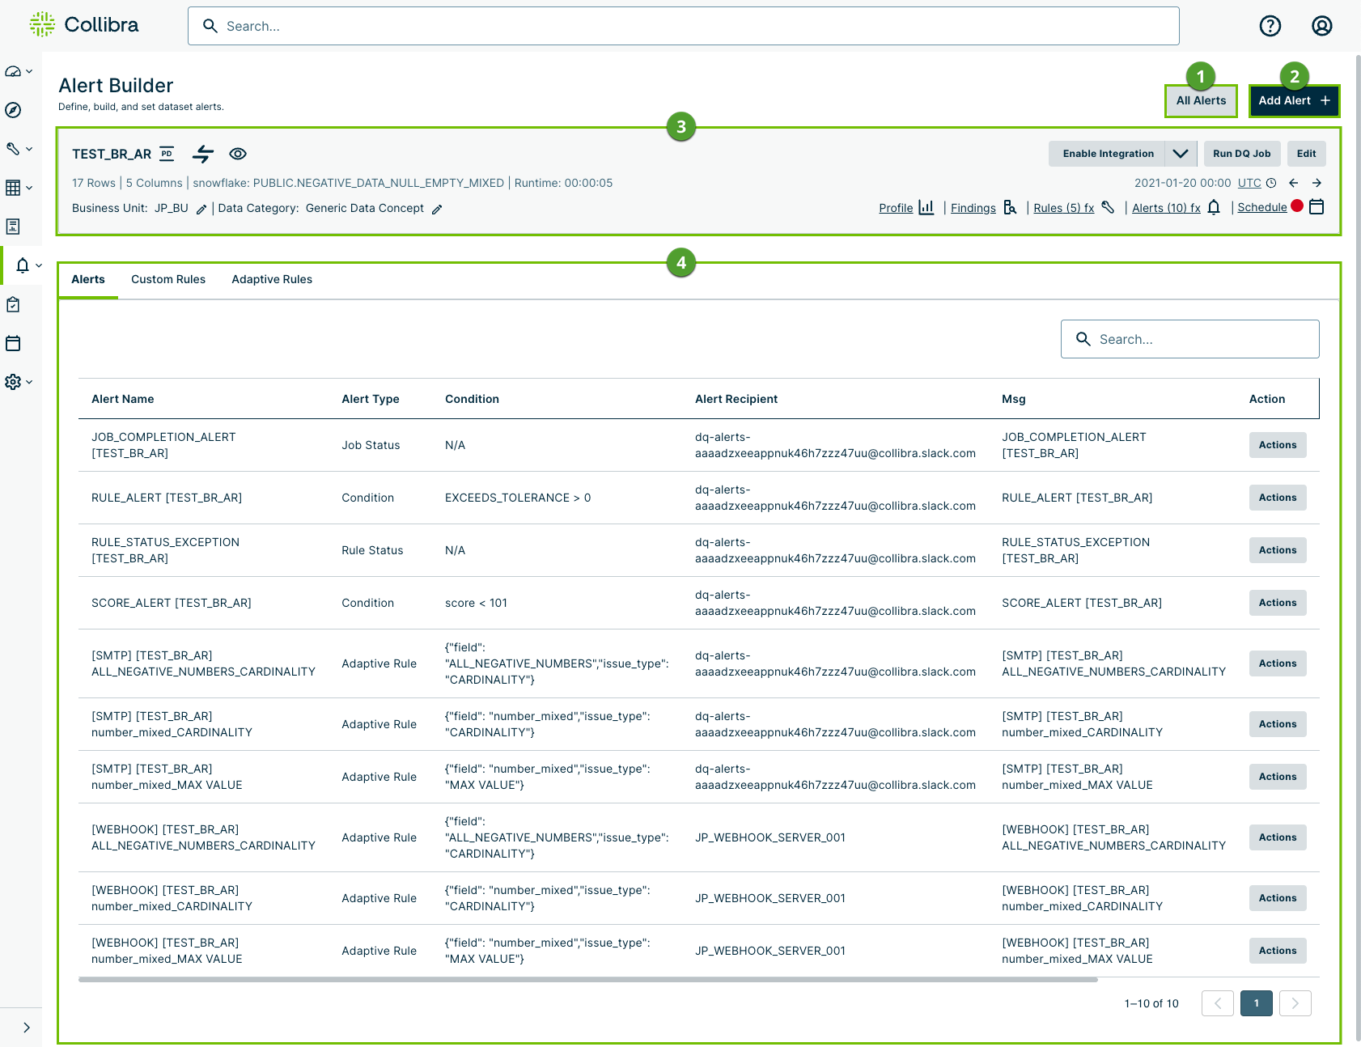Viewport: 1361px width, 1047px height.
Task: Select the compass Explorer icon in sidebar
Action: point(12,110)
